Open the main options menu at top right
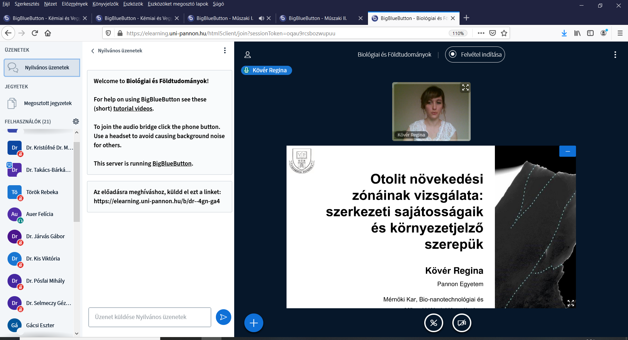Image resolution: width=628 pixels, height=340 pixels. 615,55
